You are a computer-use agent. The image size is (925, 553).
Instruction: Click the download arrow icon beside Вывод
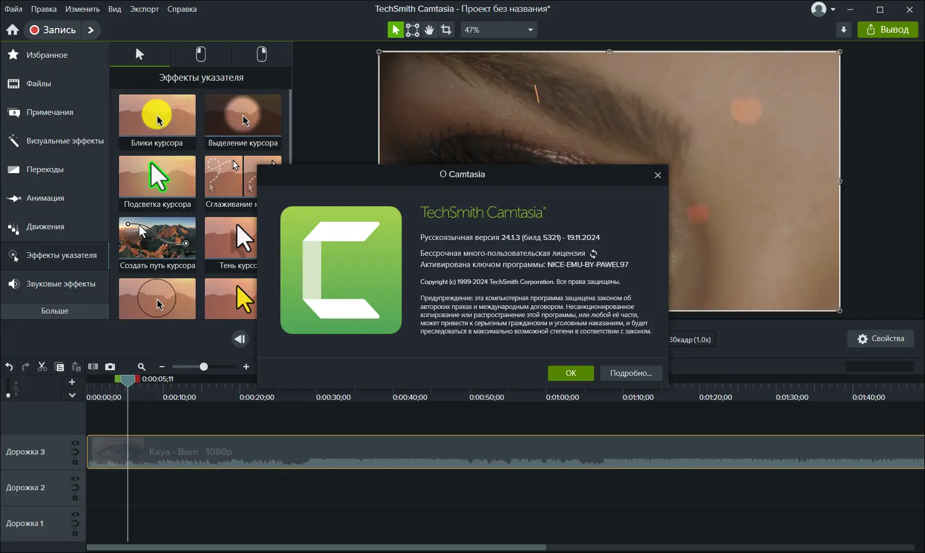844,30
